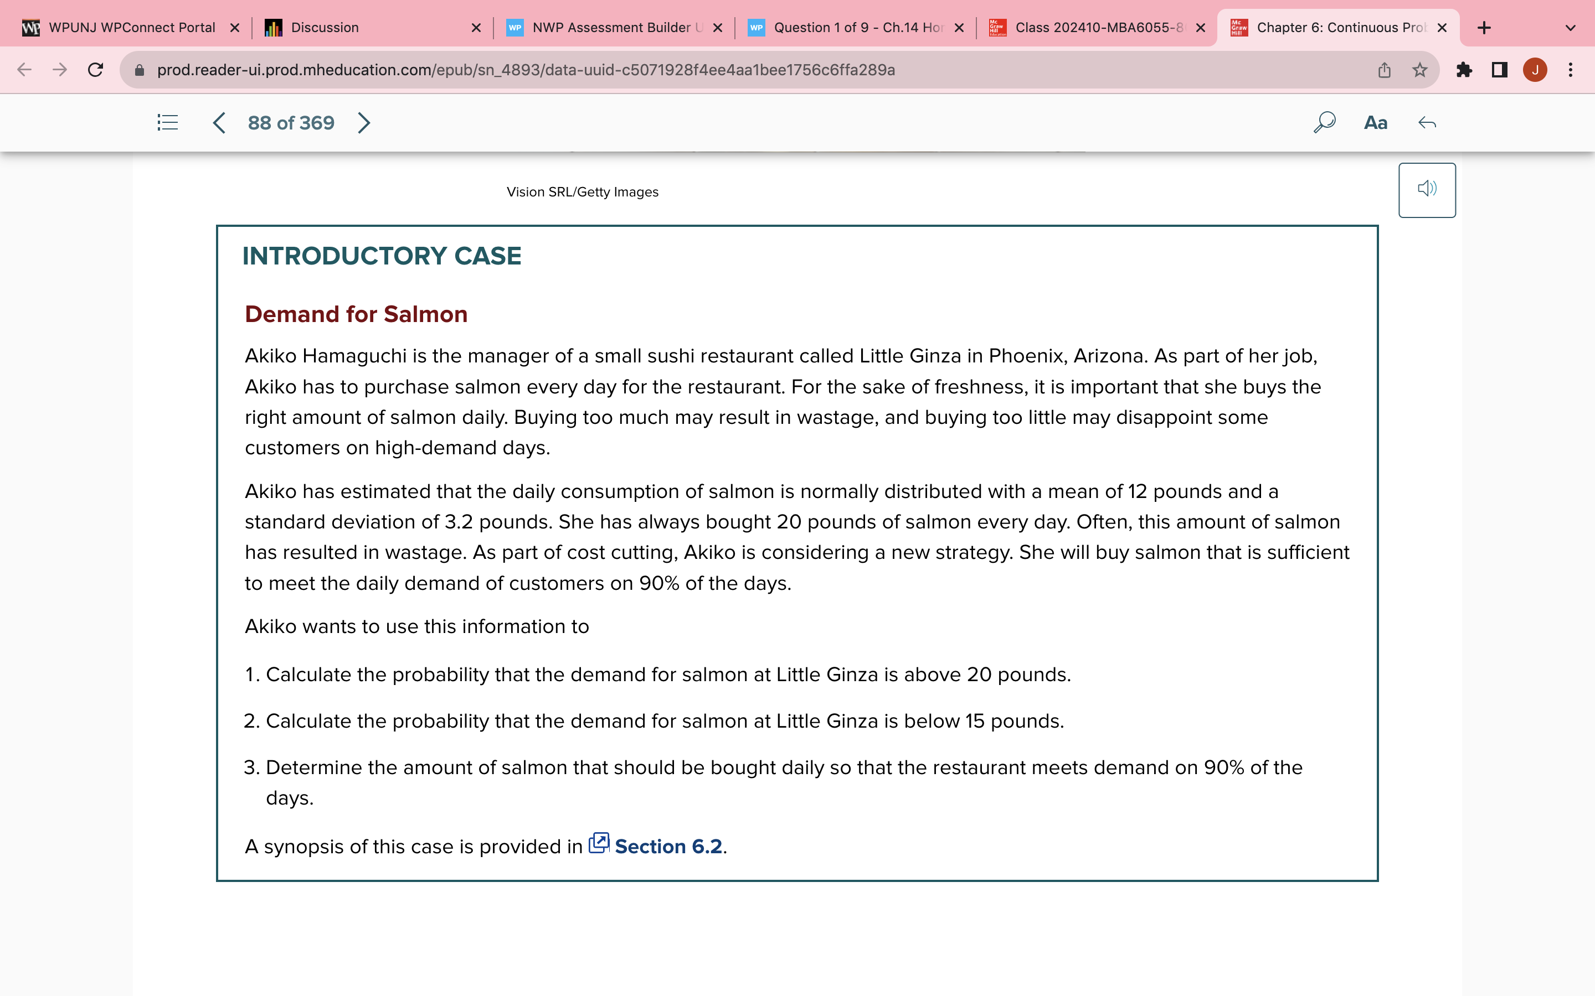Open the profile J avatar menu
This screenshot has height=996, width=1595.
(x=1535, y=70)
